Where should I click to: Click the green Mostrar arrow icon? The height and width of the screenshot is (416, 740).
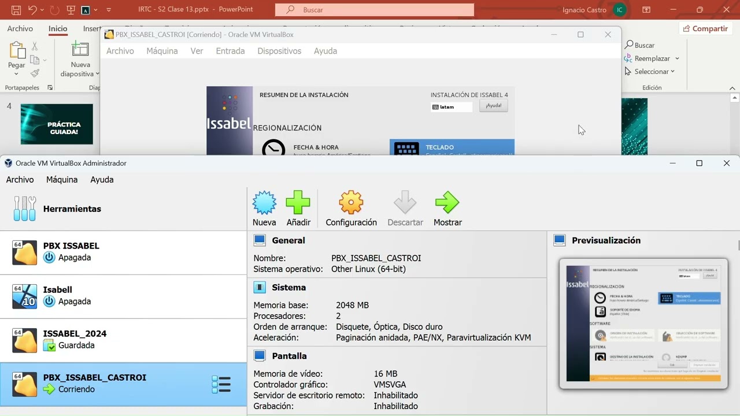447,203
